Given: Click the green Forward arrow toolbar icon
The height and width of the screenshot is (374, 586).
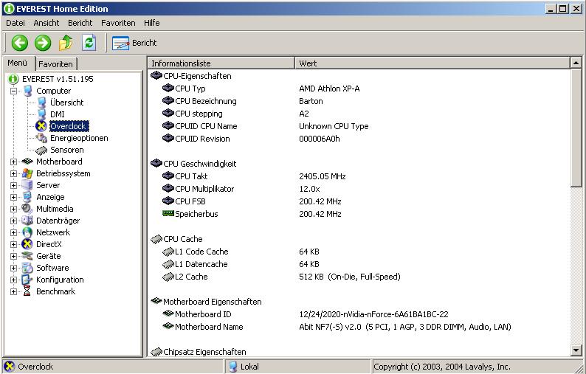Looking at the screenshot, I should pos(43,43).
